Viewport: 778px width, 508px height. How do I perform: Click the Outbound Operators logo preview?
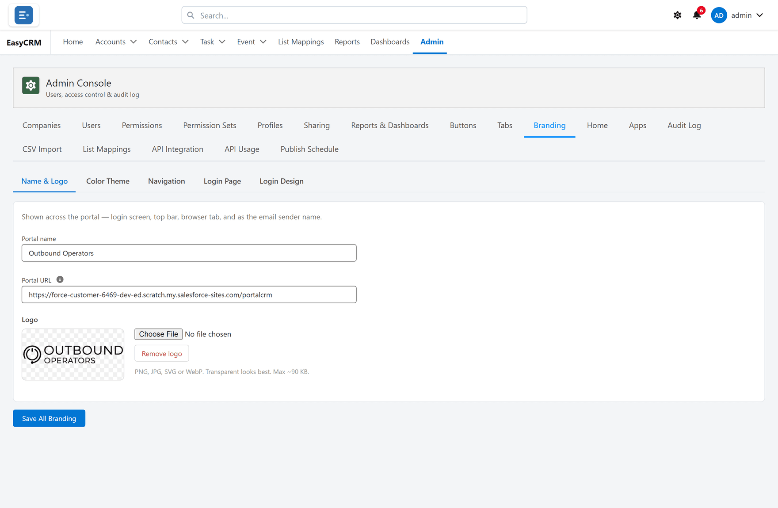[73, 354]
